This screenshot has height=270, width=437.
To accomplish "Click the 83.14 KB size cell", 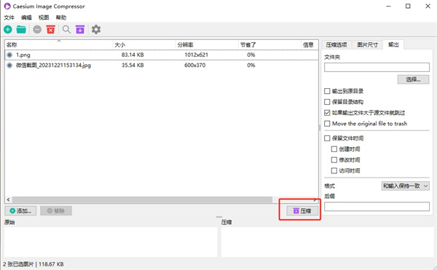I will (133, 55).
